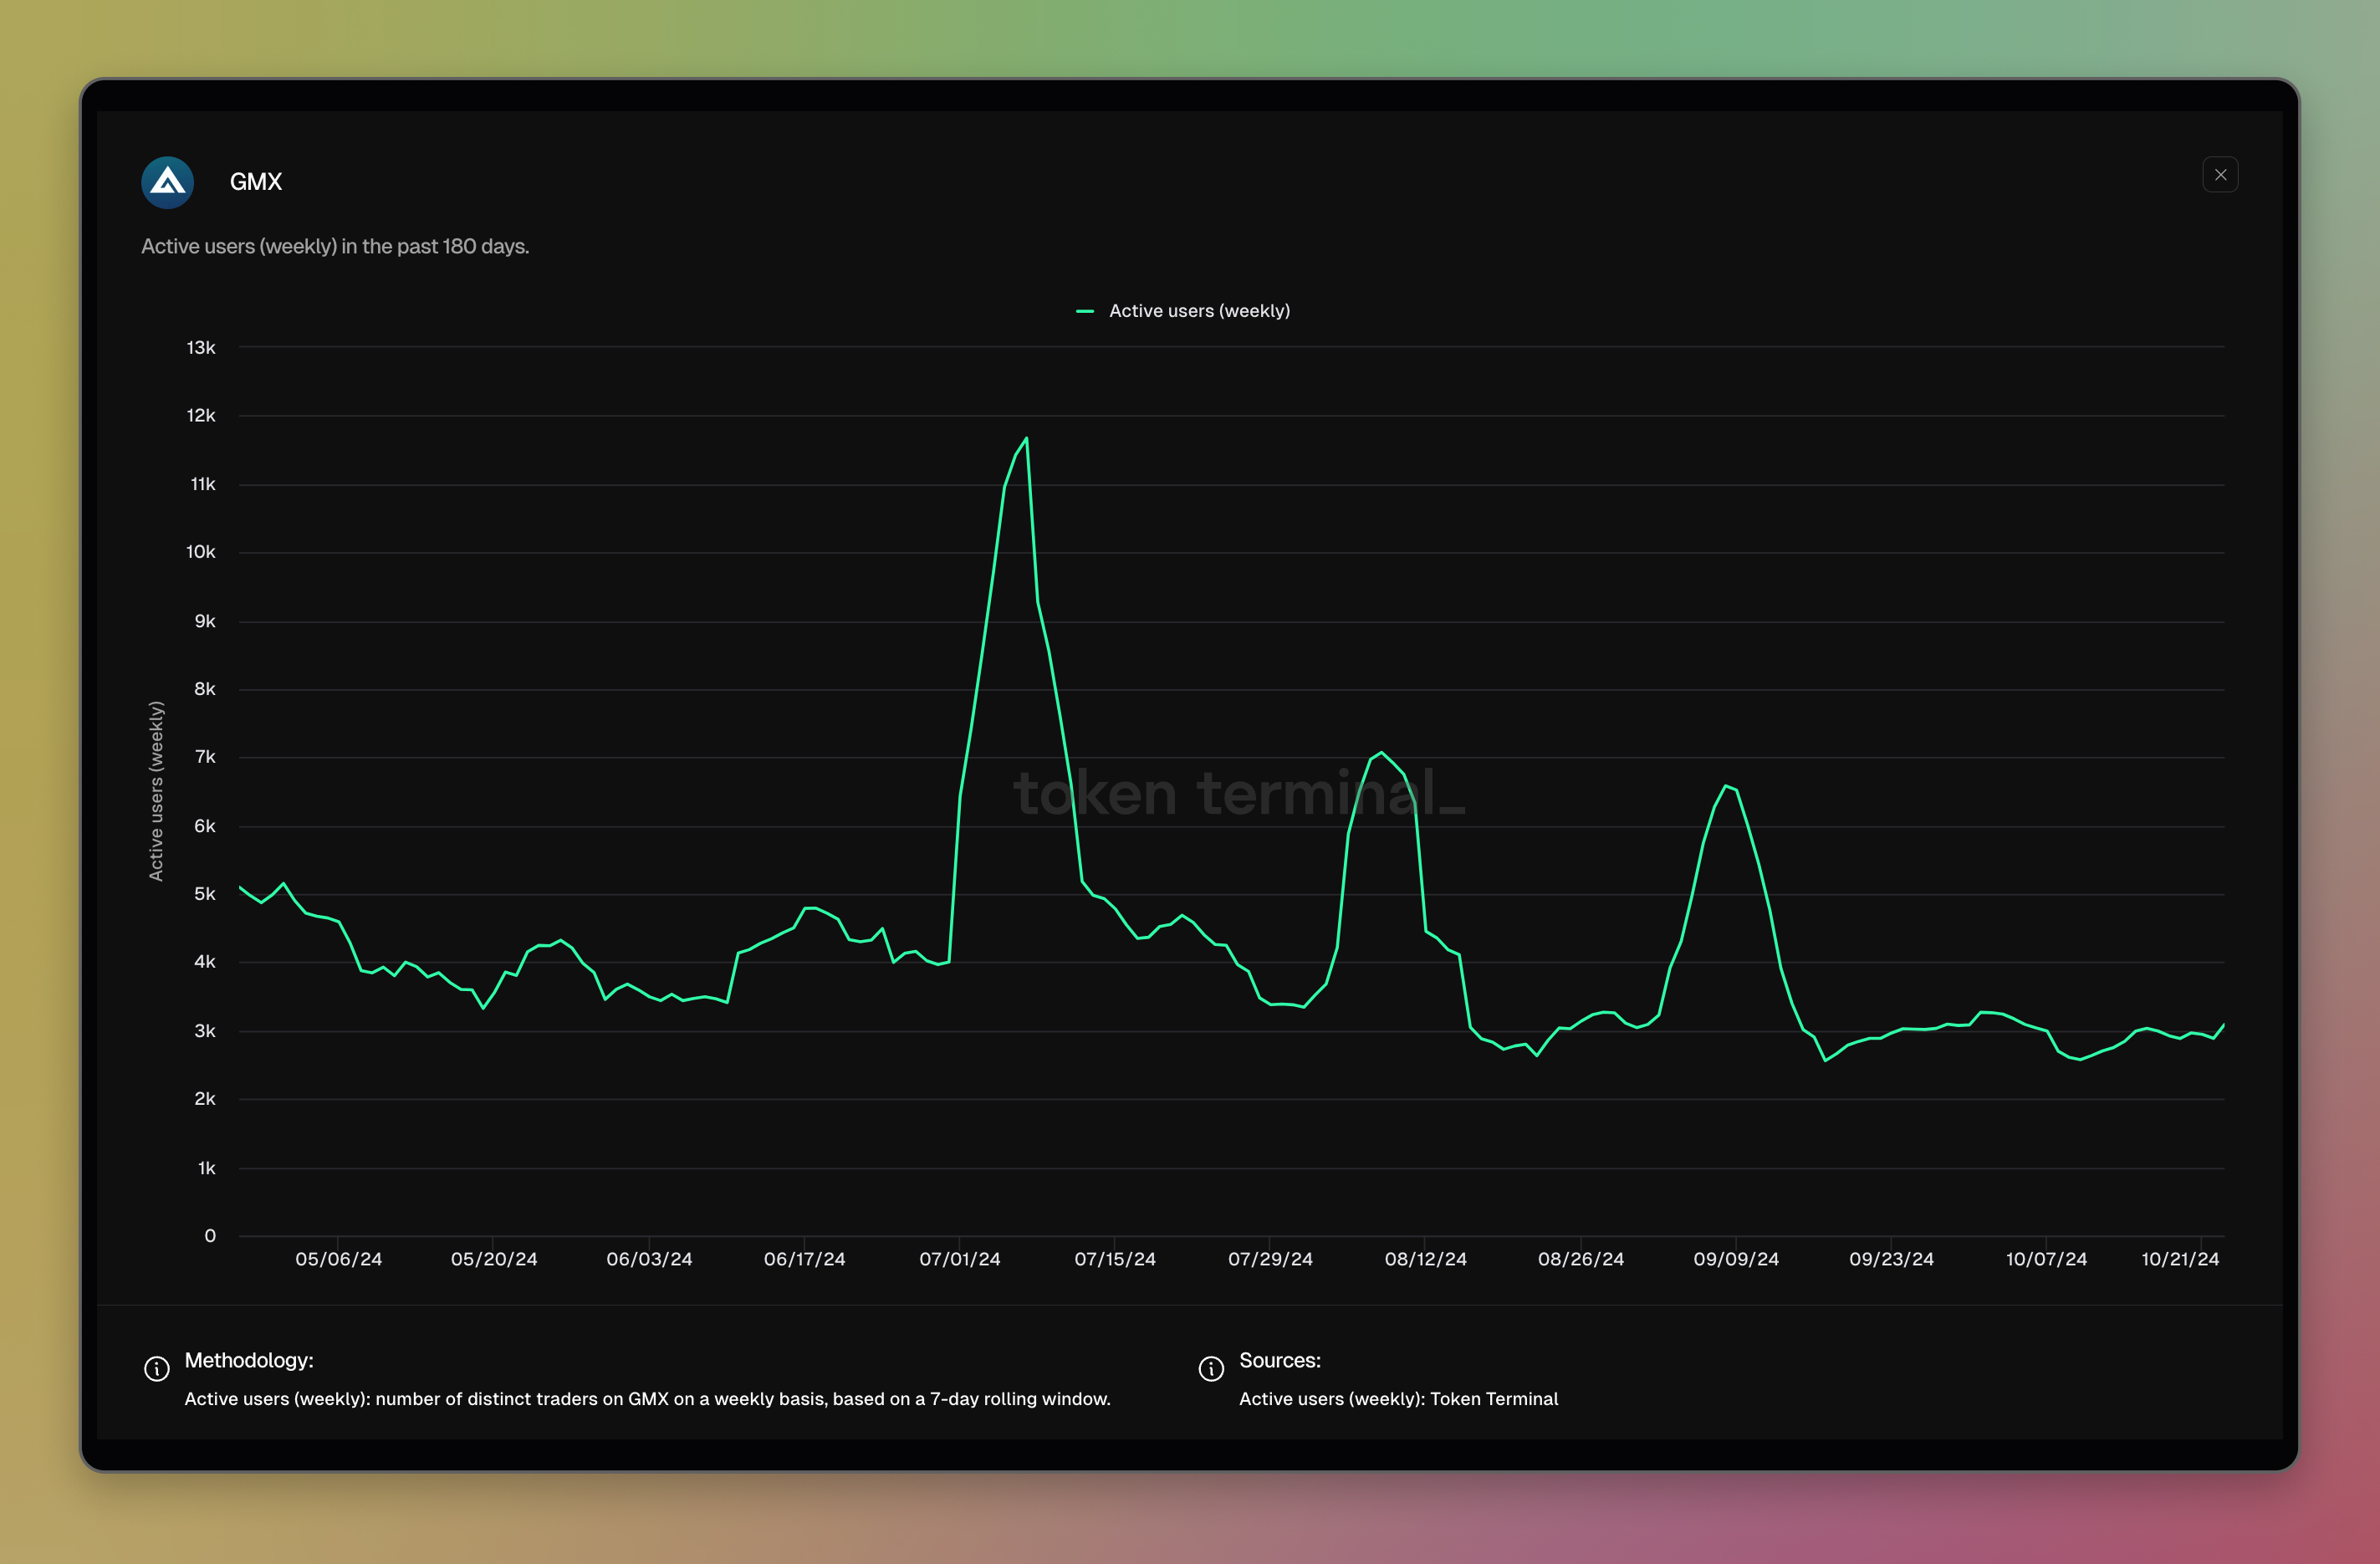
Task: Click the Sources heading
Action: click(x=1280, y=1360)
